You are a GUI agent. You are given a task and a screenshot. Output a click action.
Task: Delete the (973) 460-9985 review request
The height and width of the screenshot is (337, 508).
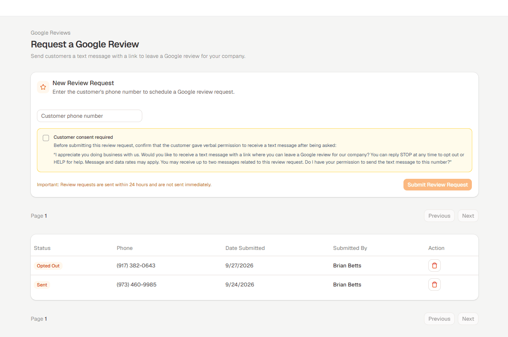[x=435, y=285]
